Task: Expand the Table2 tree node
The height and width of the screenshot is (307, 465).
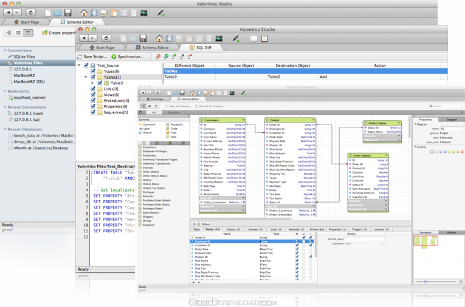Action: point(93,83)
